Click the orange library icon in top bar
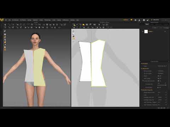This screenshot has width=170, height=127. coord(131,20)
